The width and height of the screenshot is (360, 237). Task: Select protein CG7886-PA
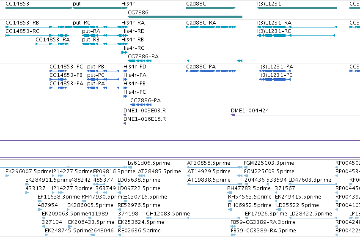coord(146,101)
